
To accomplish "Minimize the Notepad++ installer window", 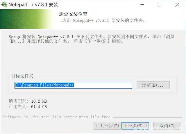I will pos(142,5).
